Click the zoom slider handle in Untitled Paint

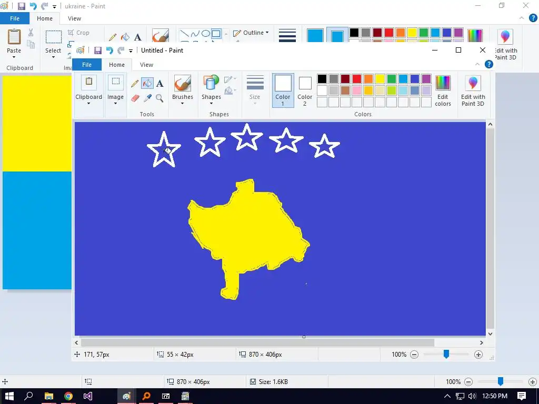tap(446, 354)
